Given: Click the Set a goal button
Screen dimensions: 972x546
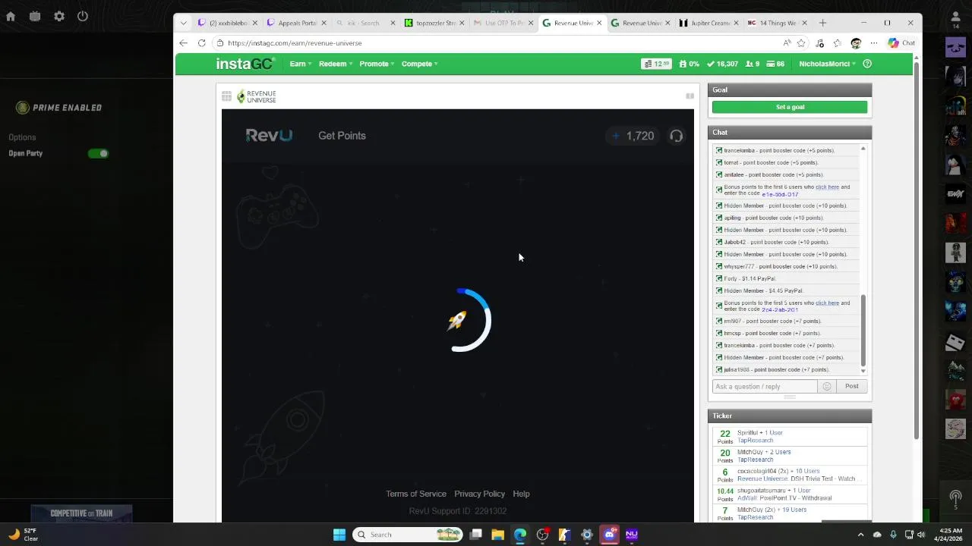Looking at the screenshot, I should [x=790, y=107].
